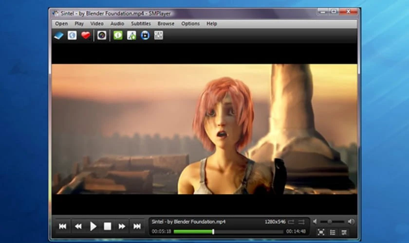Open the Audio menu
Viewport: 409px width, 243px height.
click(117, 24)
